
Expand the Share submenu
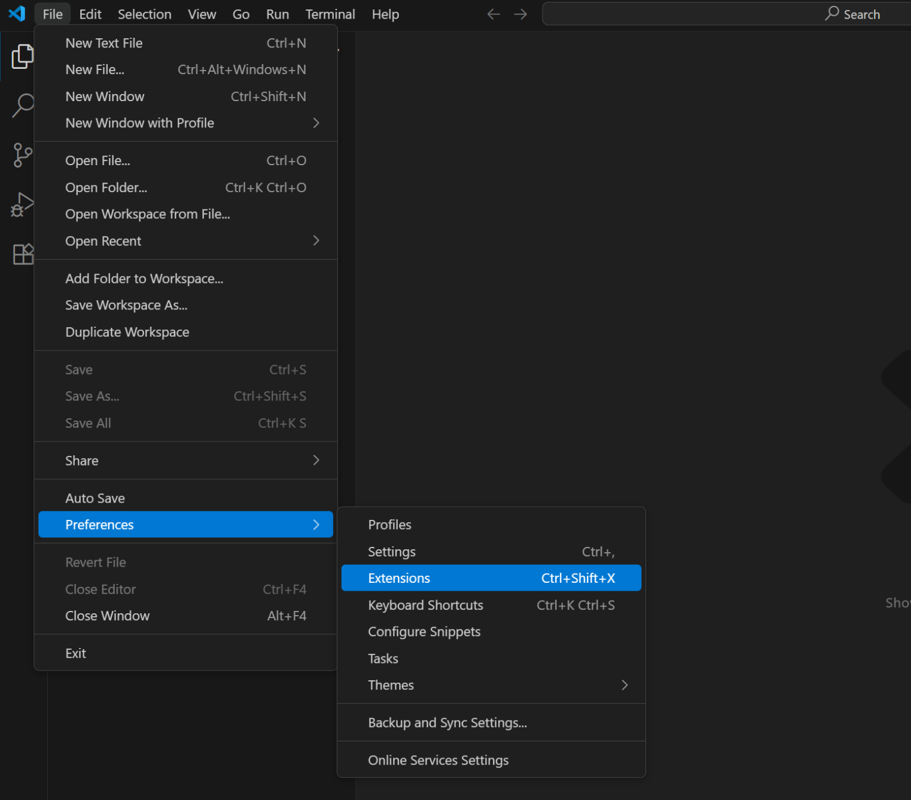click(185, 461)
